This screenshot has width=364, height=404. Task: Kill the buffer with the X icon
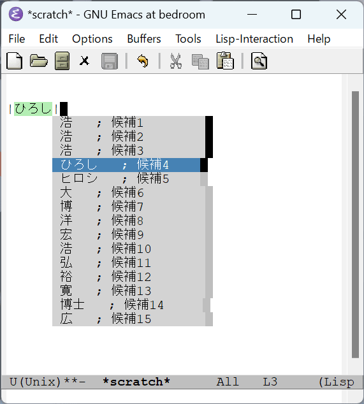[84, 61]
